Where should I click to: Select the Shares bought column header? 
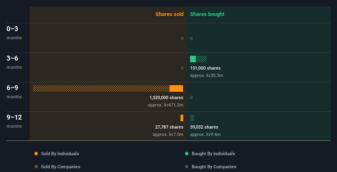[x=207, y=14]
